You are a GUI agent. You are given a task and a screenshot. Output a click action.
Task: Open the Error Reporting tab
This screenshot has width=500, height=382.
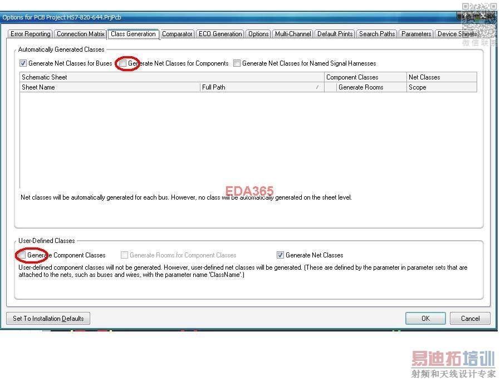click(30, 34)
